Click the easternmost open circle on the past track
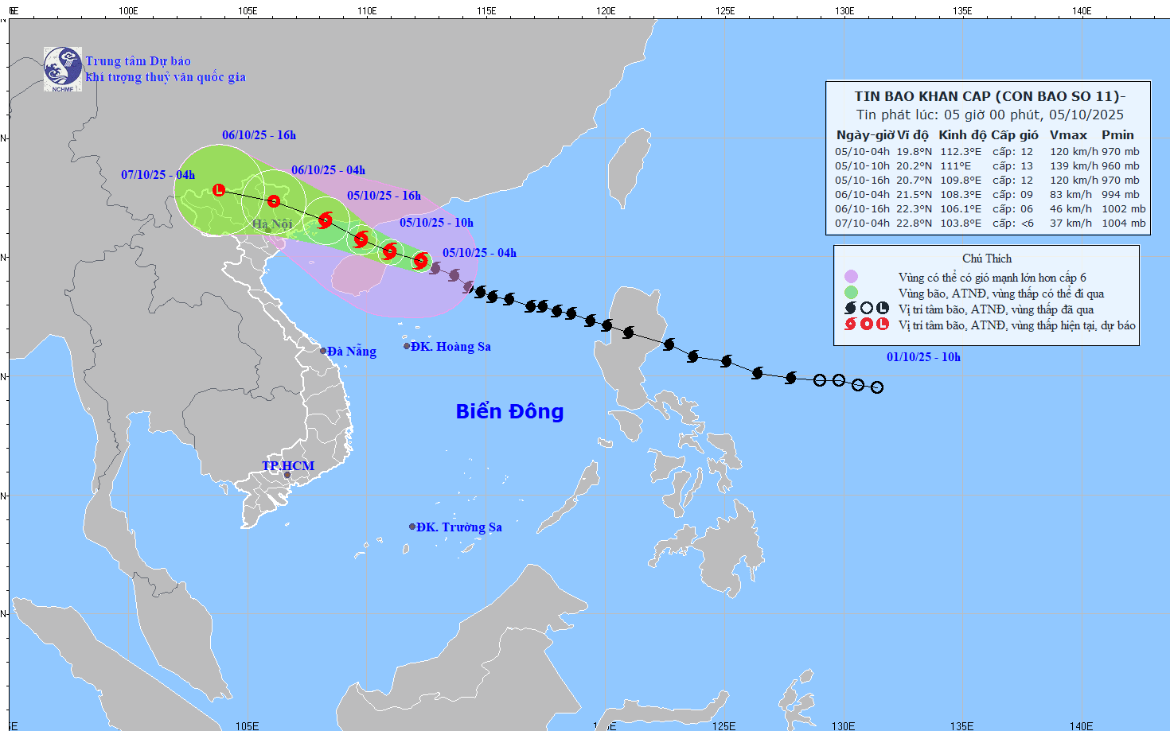 [877, 387]
